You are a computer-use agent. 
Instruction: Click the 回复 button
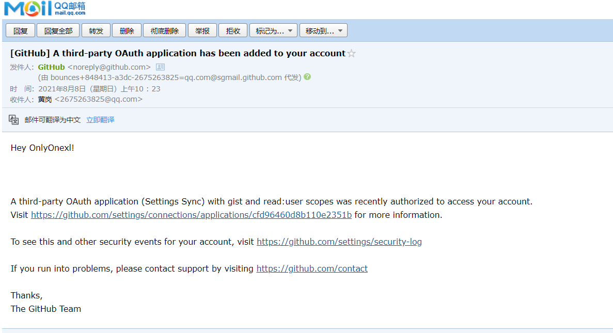(x=20, y=30)
